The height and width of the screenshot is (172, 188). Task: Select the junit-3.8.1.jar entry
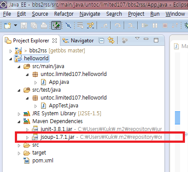97,129
